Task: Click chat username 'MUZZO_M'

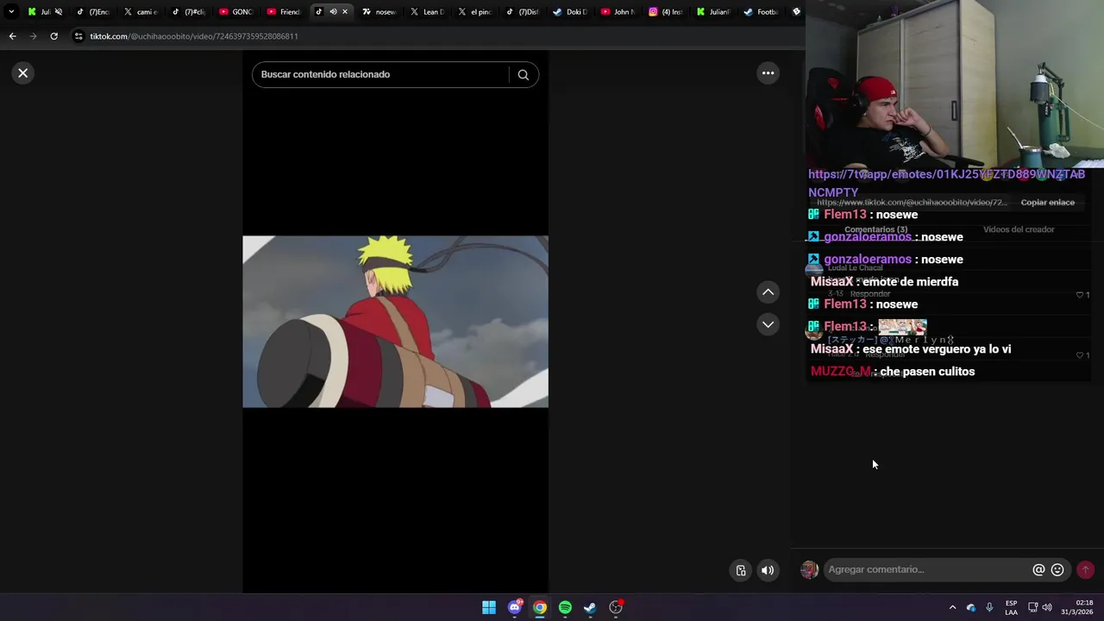Action: point(840,372)
